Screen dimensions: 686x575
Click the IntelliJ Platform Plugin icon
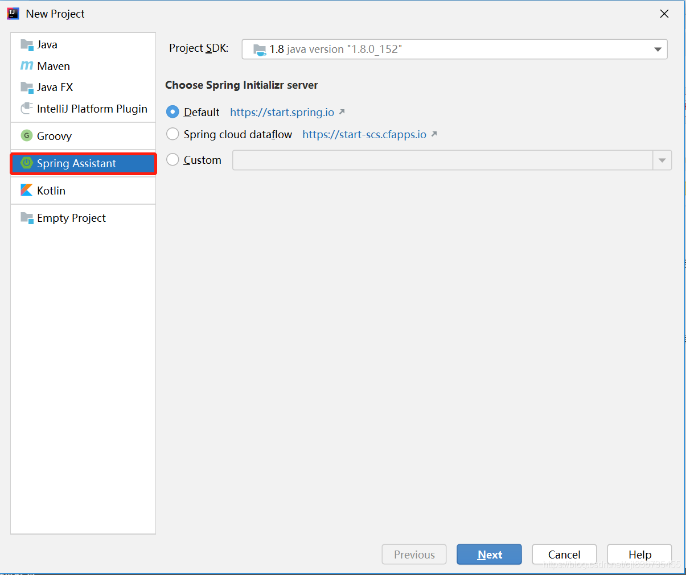click(27, 108)
